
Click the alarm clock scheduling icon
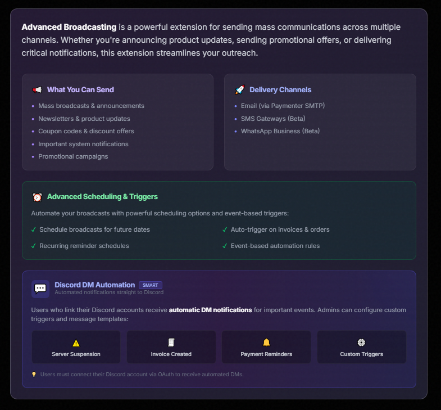tap(37, 197)
